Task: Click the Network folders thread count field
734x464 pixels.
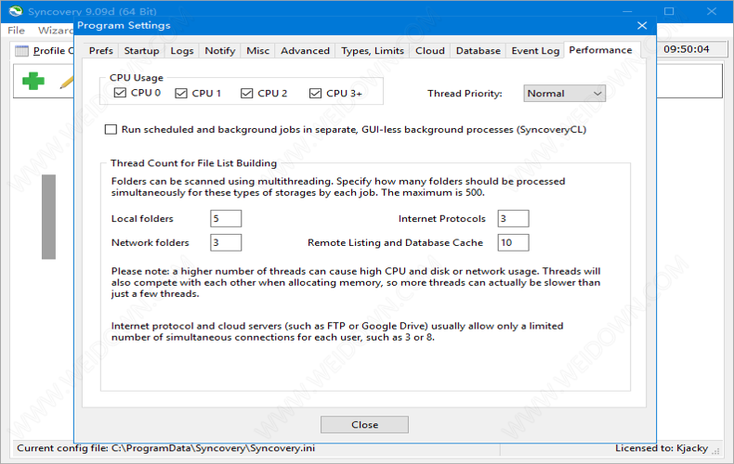Action: click(x=226, y=242)
